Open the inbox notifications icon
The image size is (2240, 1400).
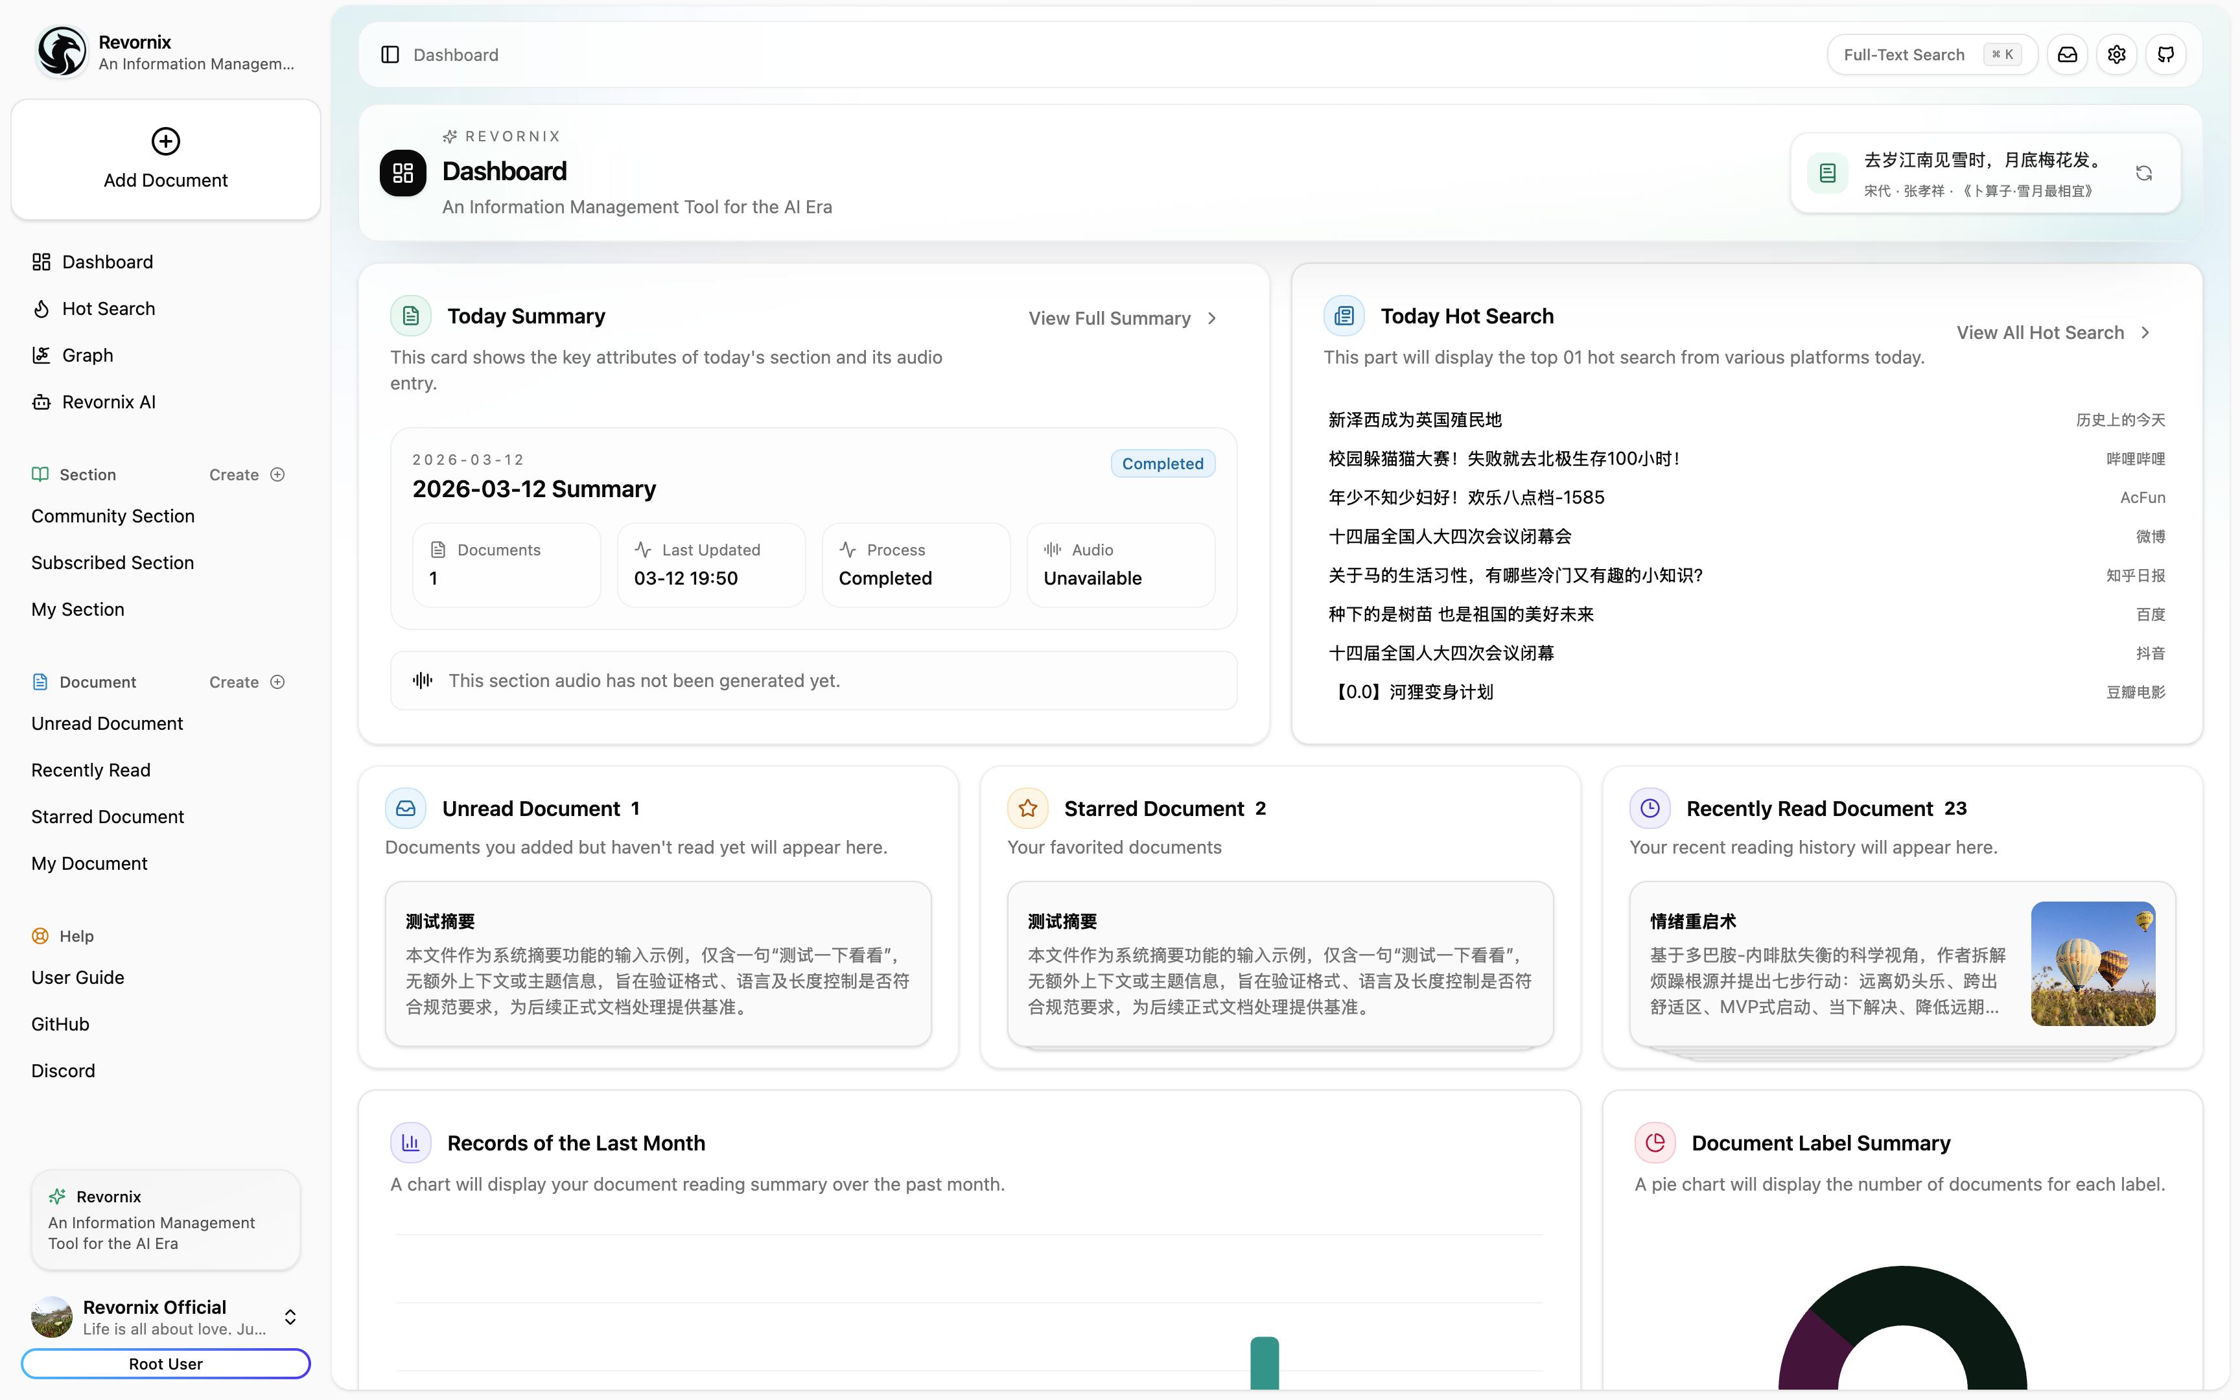[2067, 54]
